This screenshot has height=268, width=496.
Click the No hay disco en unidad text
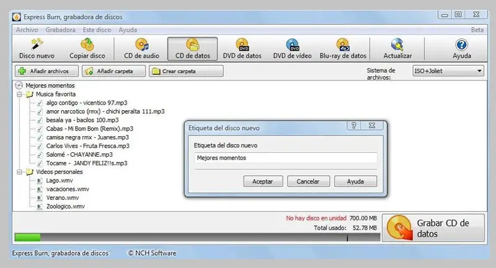(316, 218)
